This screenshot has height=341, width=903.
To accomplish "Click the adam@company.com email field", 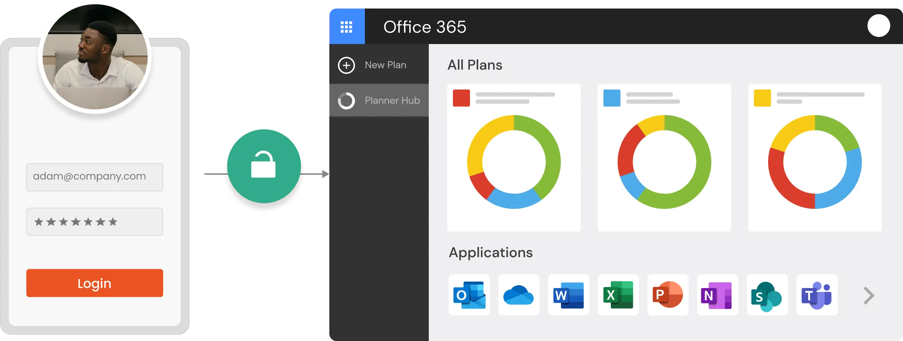I will (x=94, y=177).
